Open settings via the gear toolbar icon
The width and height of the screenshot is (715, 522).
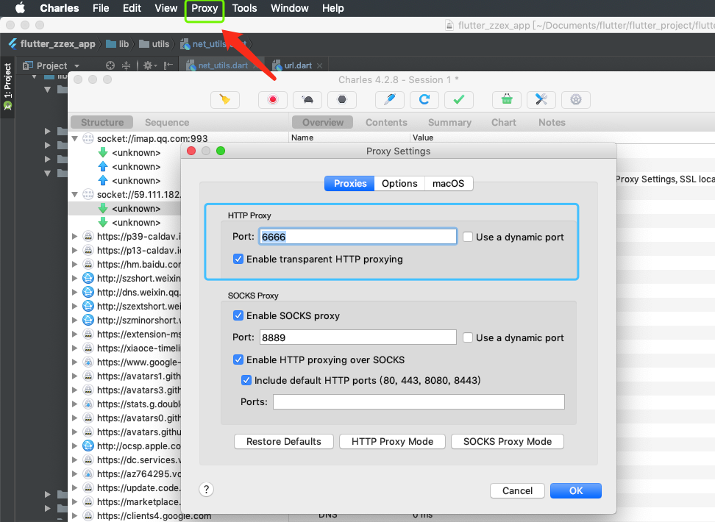pyautogui.click(x=576, y=99)
